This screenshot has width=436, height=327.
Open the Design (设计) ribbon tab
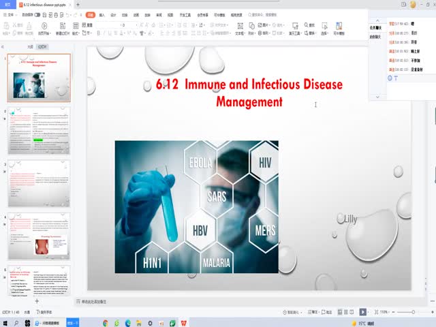pyautogui.click(x=113, y=15)
